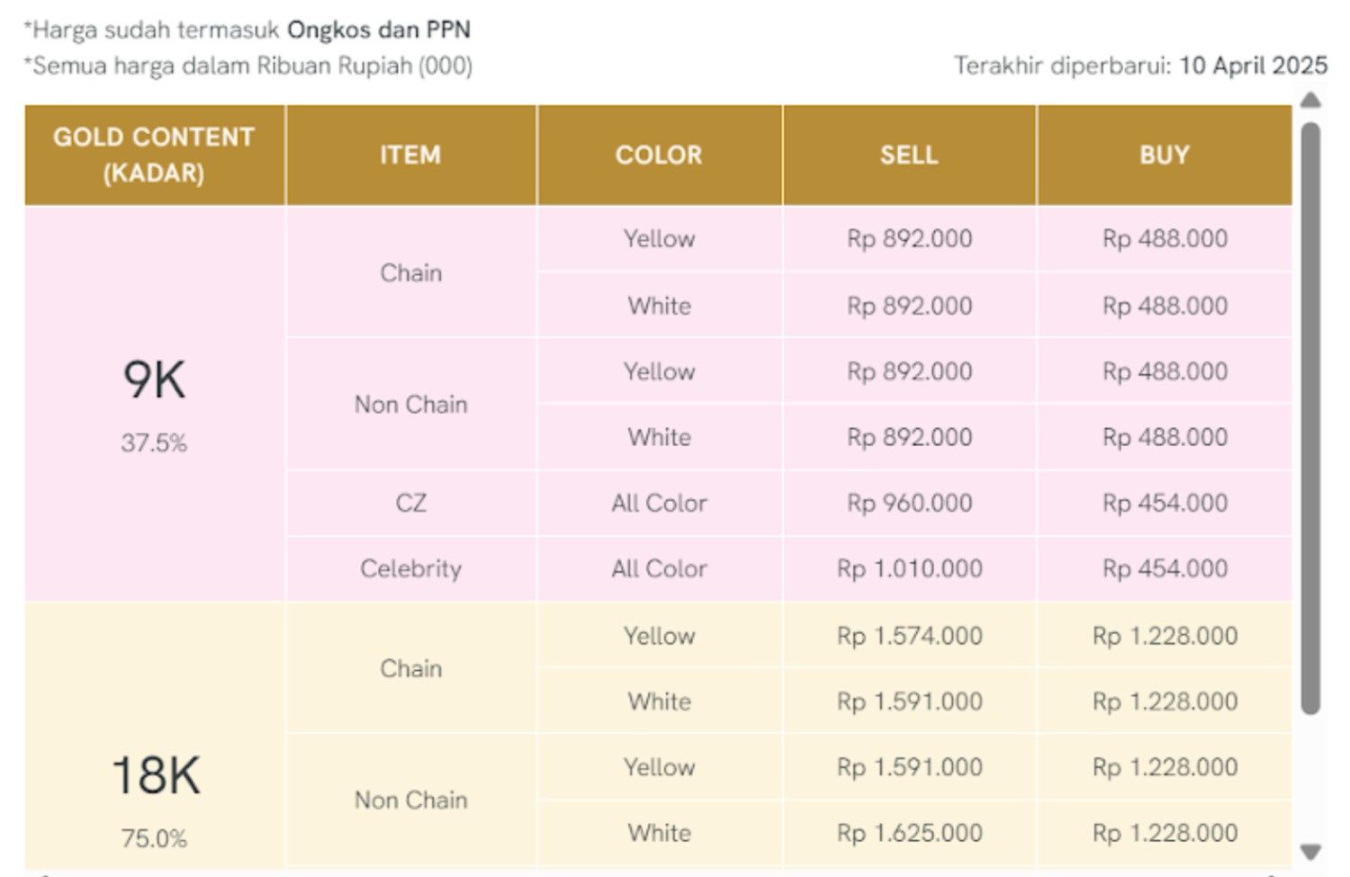
Task: Click the CZ item cell
Action: [410, 503]
